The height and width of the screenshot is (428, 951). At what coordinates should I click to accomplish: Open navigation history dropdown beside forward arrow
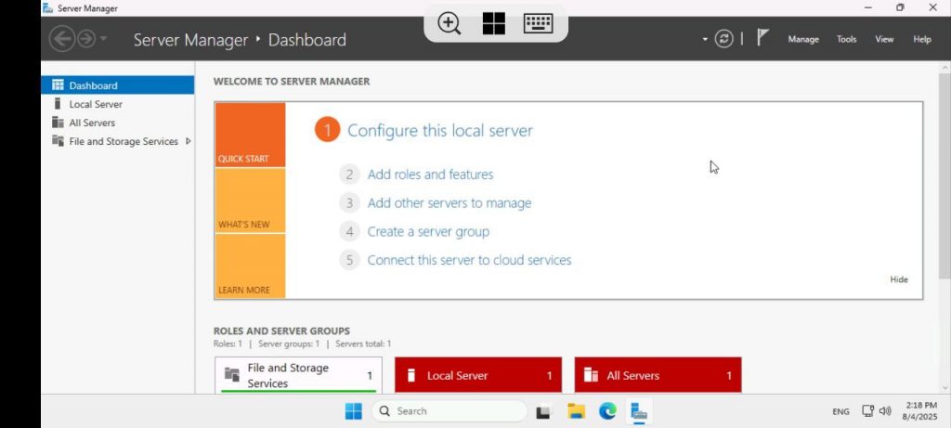103,39
